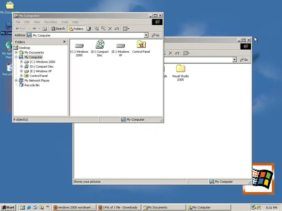The height and width of the screenshot is (211, 282).
Task: Select Desktop in the folder tree
Action: [25, 48]
